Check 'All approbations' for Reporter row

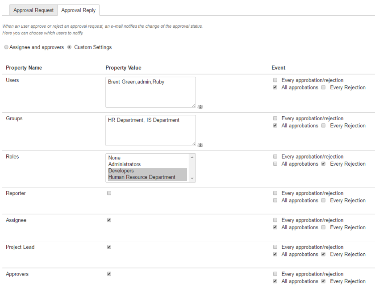click(x=275, y=201)
